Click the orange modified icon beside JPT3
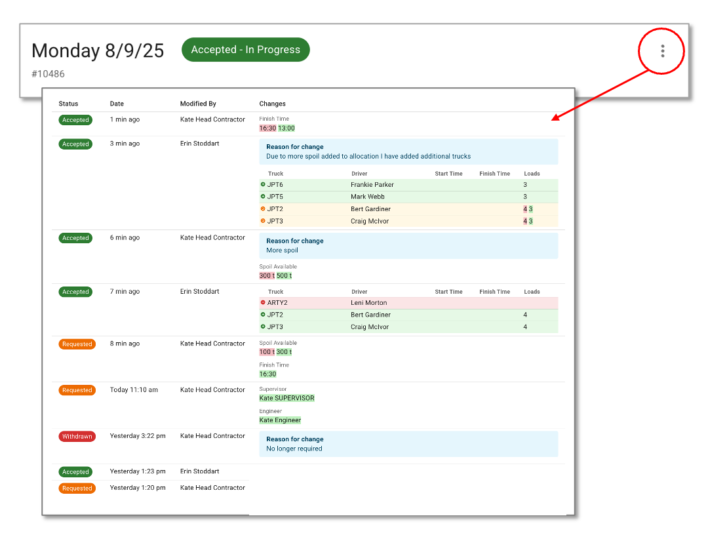The width and height of the screenshot is (708, 556). tap(263, 221)
